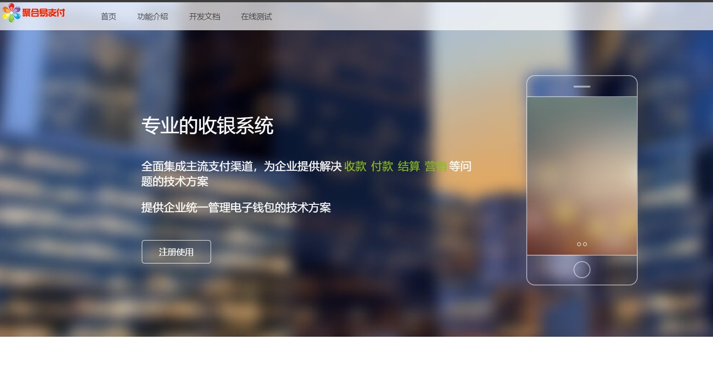This screenshot has height=367, width=713.
Task: Select the second carousel dot on phone
Action: 585,244
